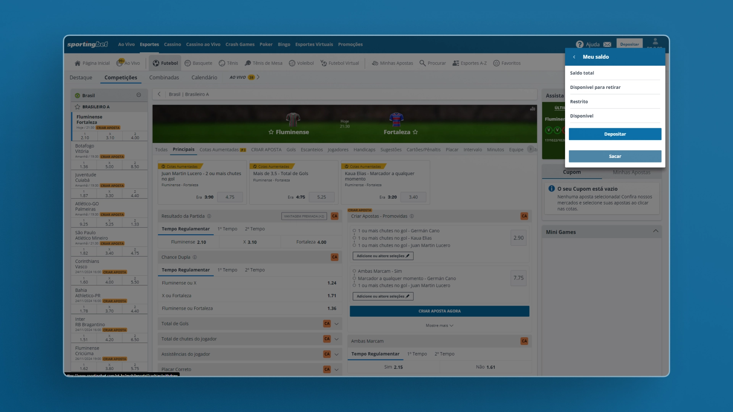Open Cassino in top menu
Viewport: 733px width, 412px height.
click(173, 45)
